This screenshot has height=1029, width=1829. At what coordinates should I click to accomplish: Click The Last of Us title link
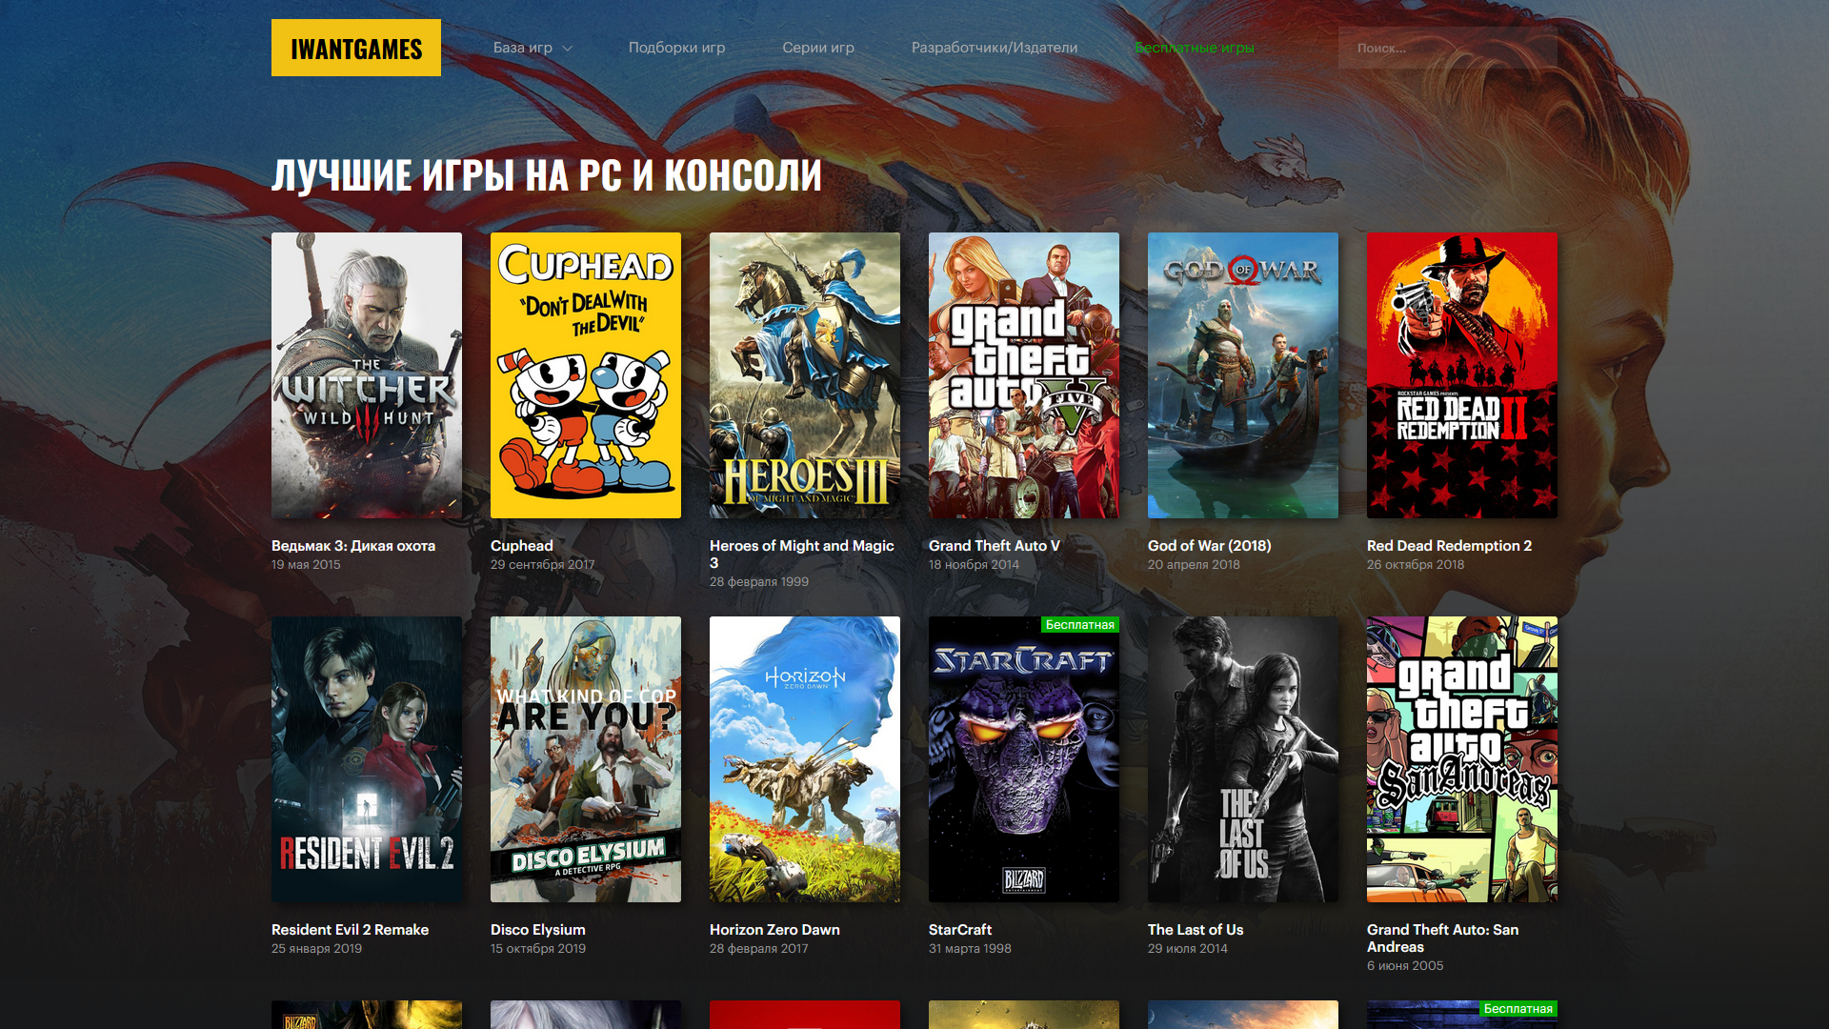[1196, 930]
